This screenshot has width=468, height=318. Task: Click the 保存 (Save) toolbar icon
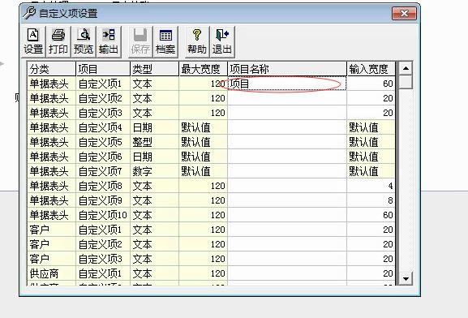click(x=140, y=41)
